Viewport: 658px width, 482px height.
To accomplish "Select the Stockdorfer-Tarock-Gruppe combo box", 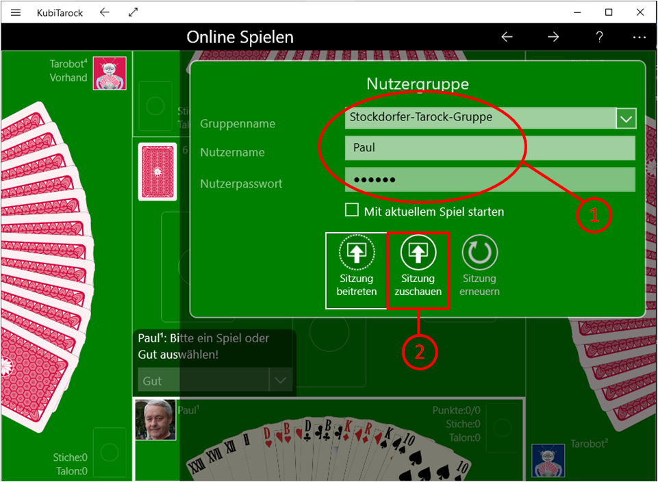I will (479, 118).
